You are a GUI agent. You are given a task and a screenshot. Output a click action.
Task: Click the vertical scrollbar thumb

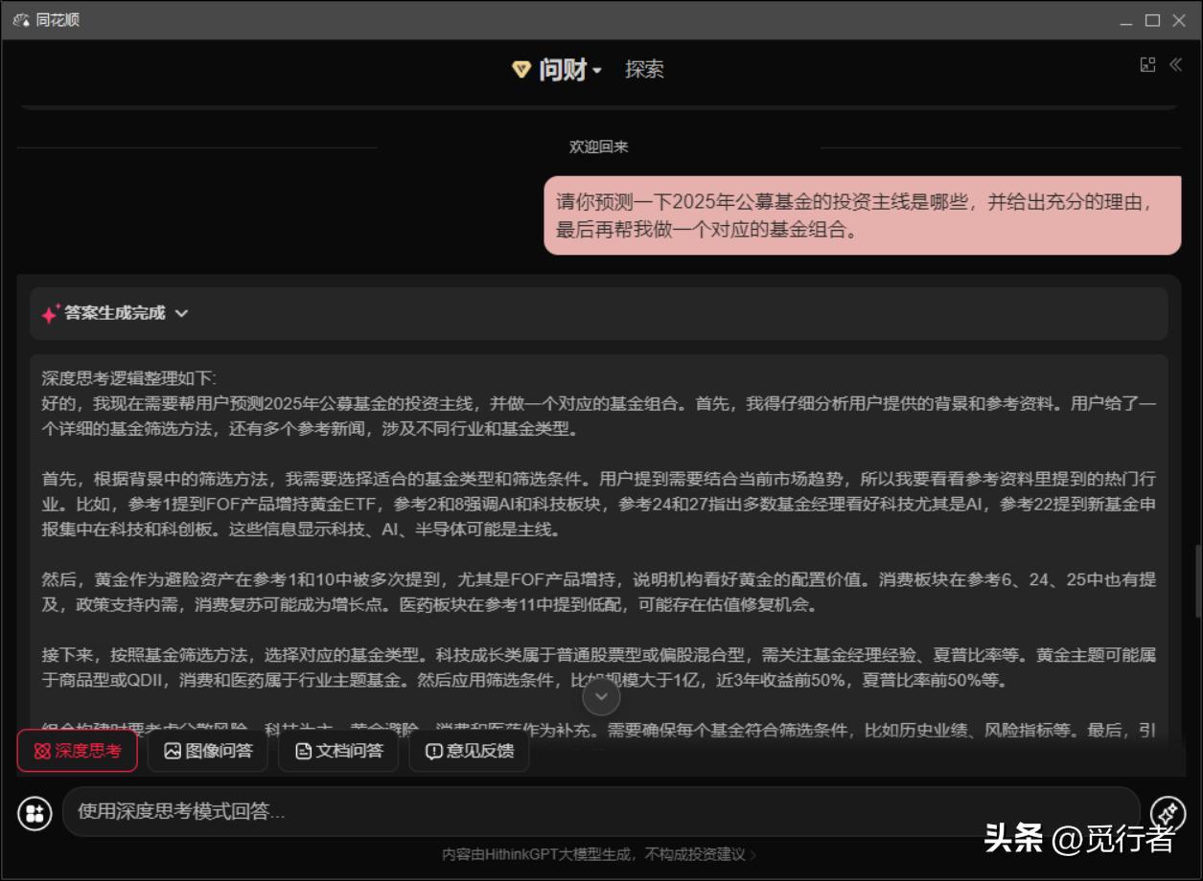1196,580
